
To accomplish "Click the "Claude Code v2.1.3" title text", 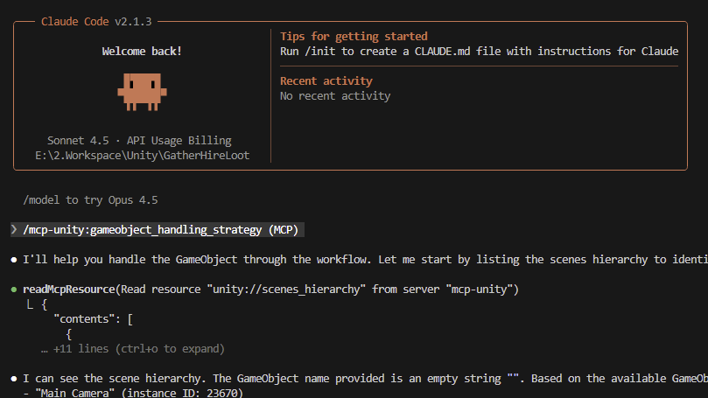I will [96, 22].
